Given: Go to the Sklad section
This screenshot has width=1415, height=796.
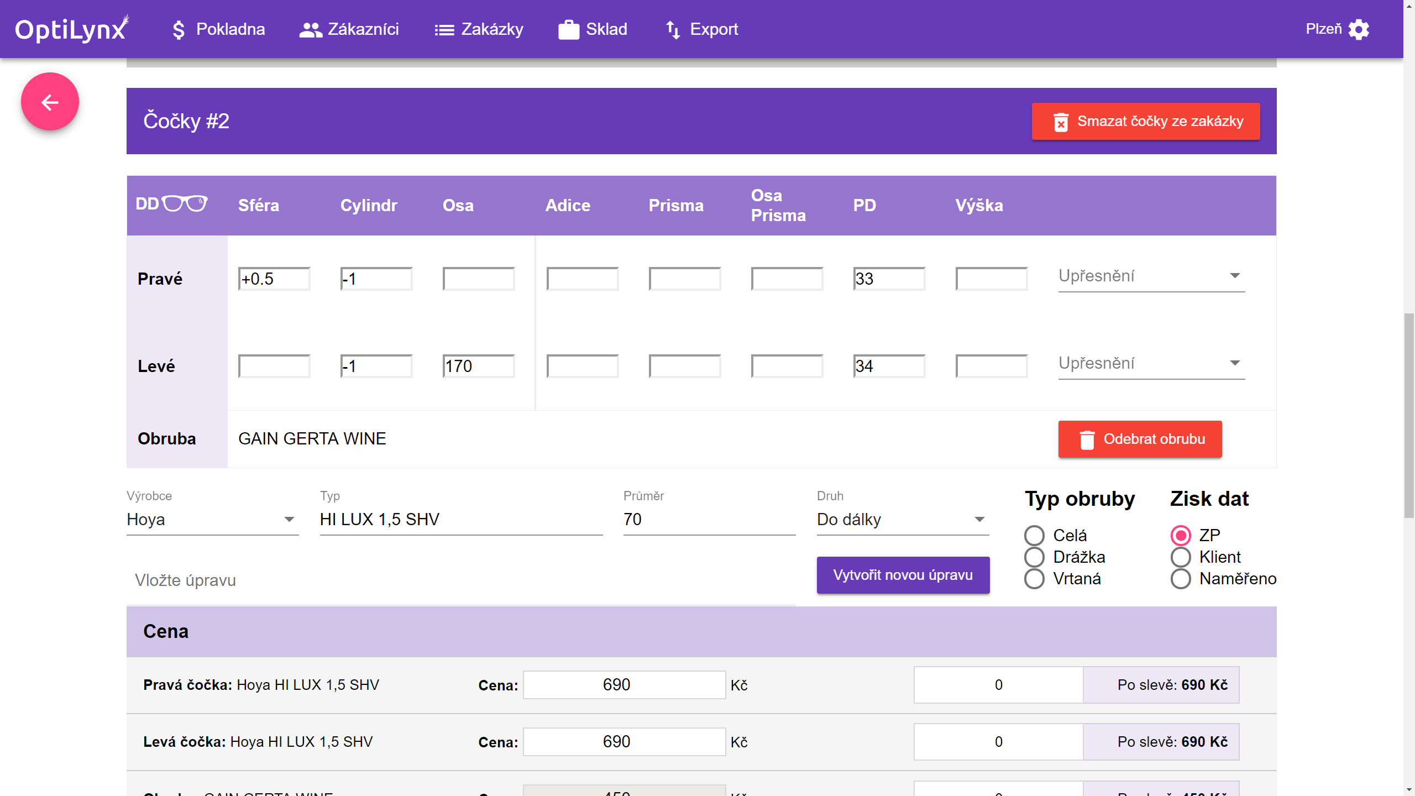Looking at the screenshot, I should [x=606, y=29].
